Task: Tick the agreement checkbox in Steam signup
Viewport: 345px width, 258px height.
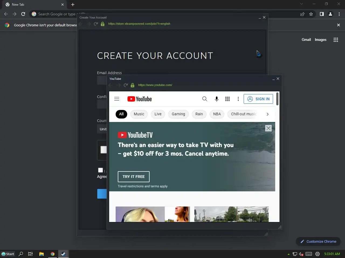Action: tap(101, 170)
